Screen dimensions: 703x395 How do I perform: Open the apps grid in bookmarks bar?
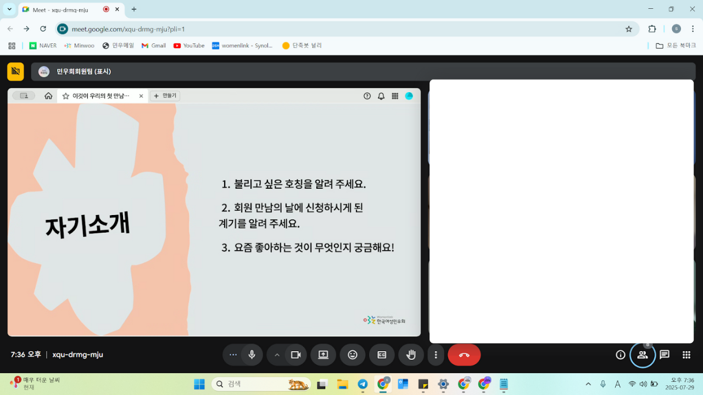[12, 46]
